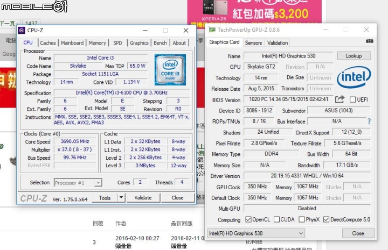This screenshot has width=388, height=250.
Task: Toggle the UEFI checkbox
Action: pos(352,99)
